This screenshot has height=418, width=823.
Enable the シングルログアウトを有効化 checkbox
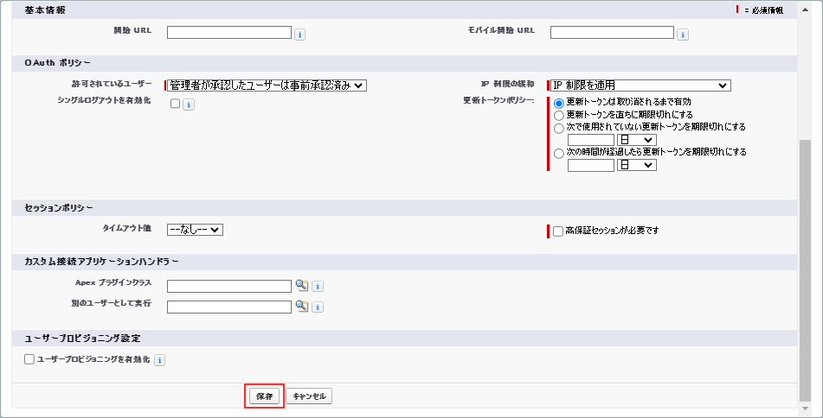(176, 104)
